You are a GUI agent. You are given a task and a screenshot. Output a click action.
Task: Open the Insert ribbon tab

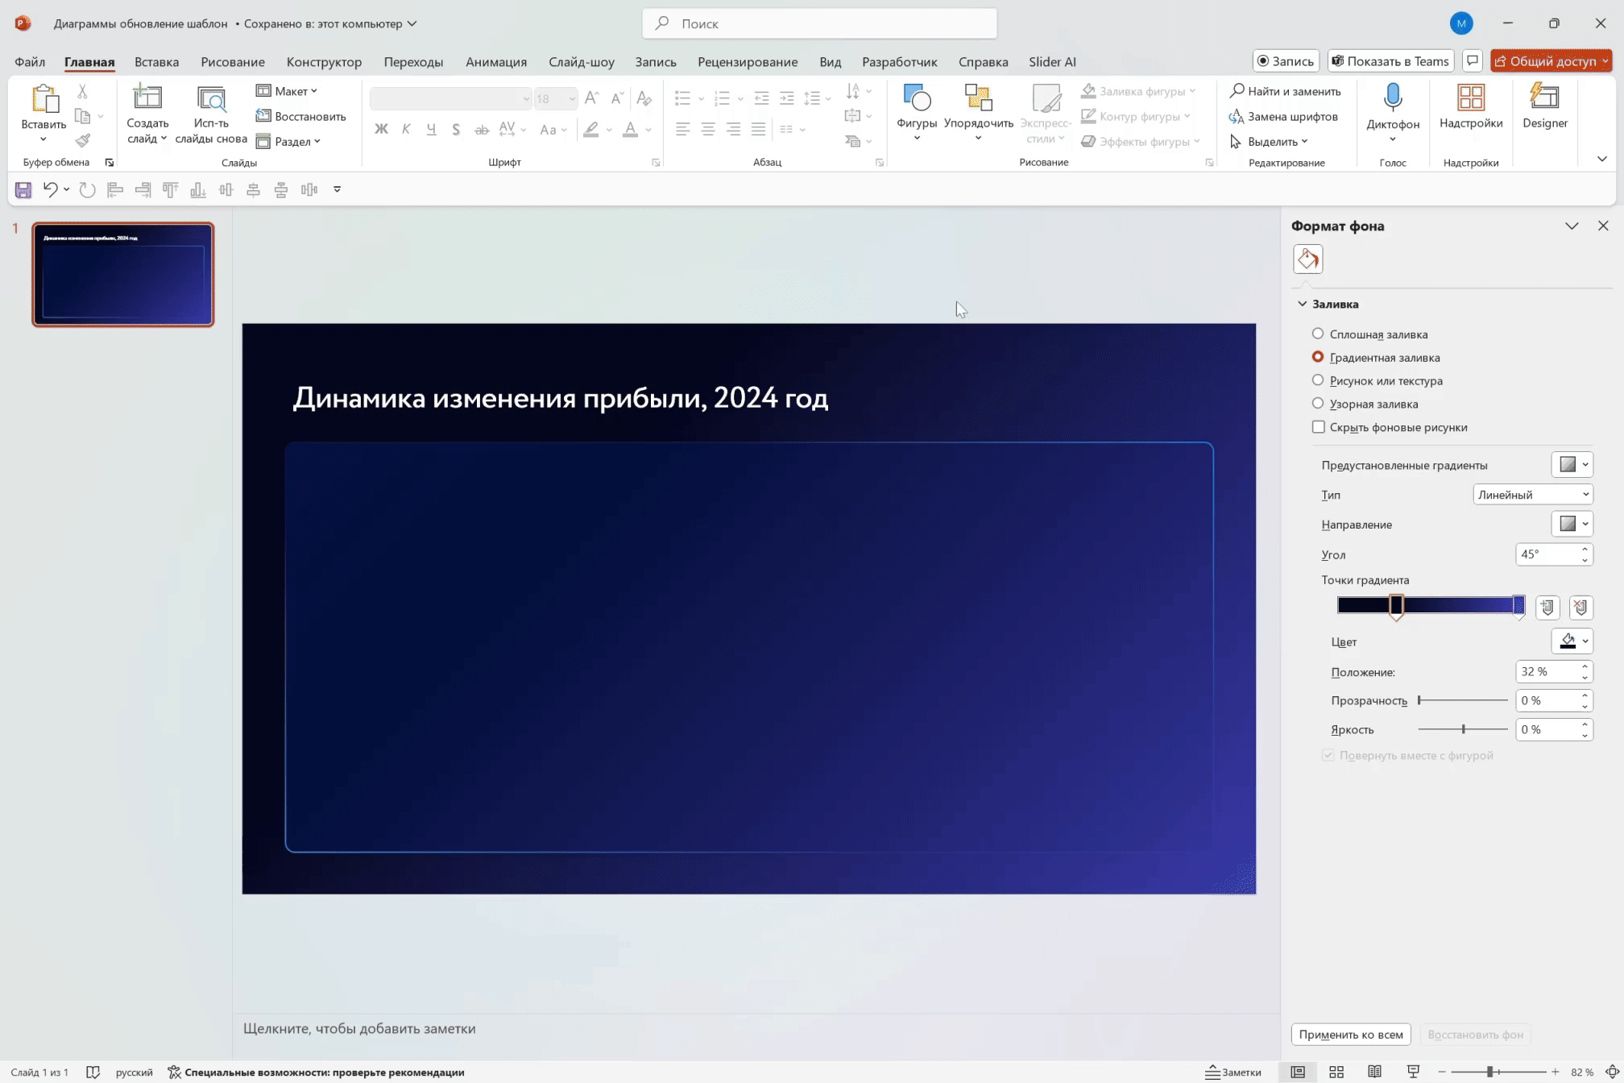pyautogui.click(x=156, y=62)
